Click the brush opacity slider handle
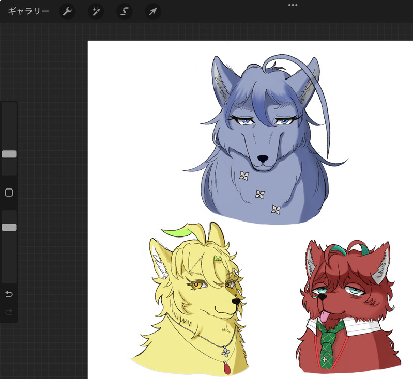The height and width of the screenshot is (379, 413). coord(9,227)
